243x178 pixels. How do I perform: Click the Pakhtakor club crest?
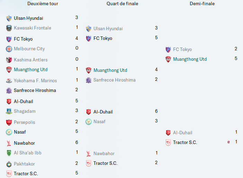(9, 164)
